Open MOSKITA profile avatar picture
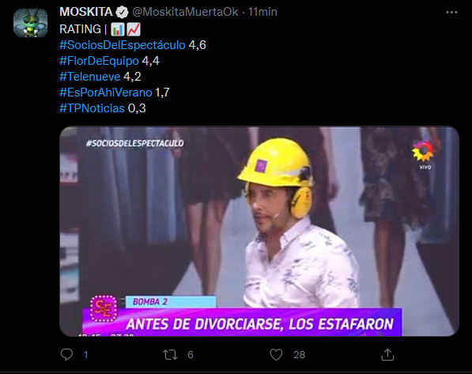 tap(30, 23)
